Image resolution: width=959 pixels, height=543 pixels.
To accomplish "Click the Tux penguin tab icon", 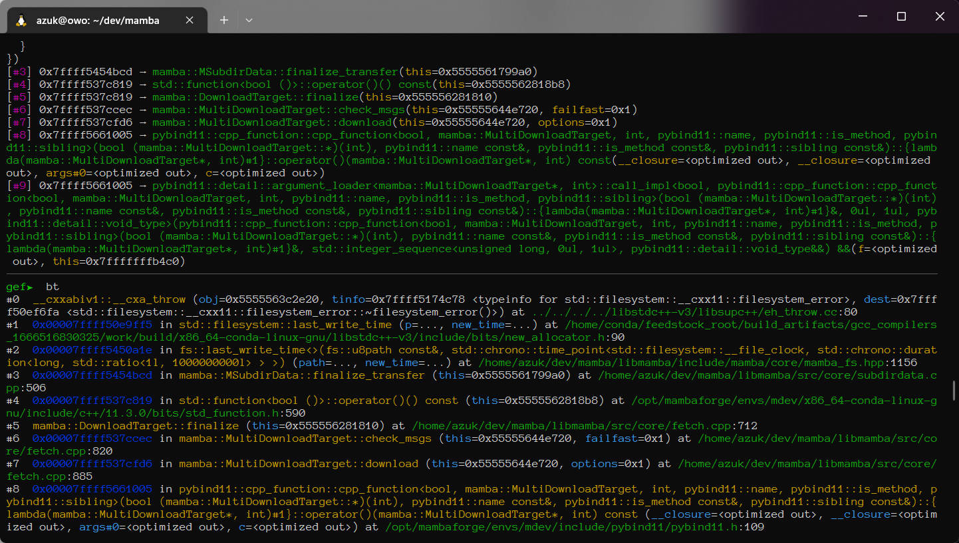I will click(21, 21).
